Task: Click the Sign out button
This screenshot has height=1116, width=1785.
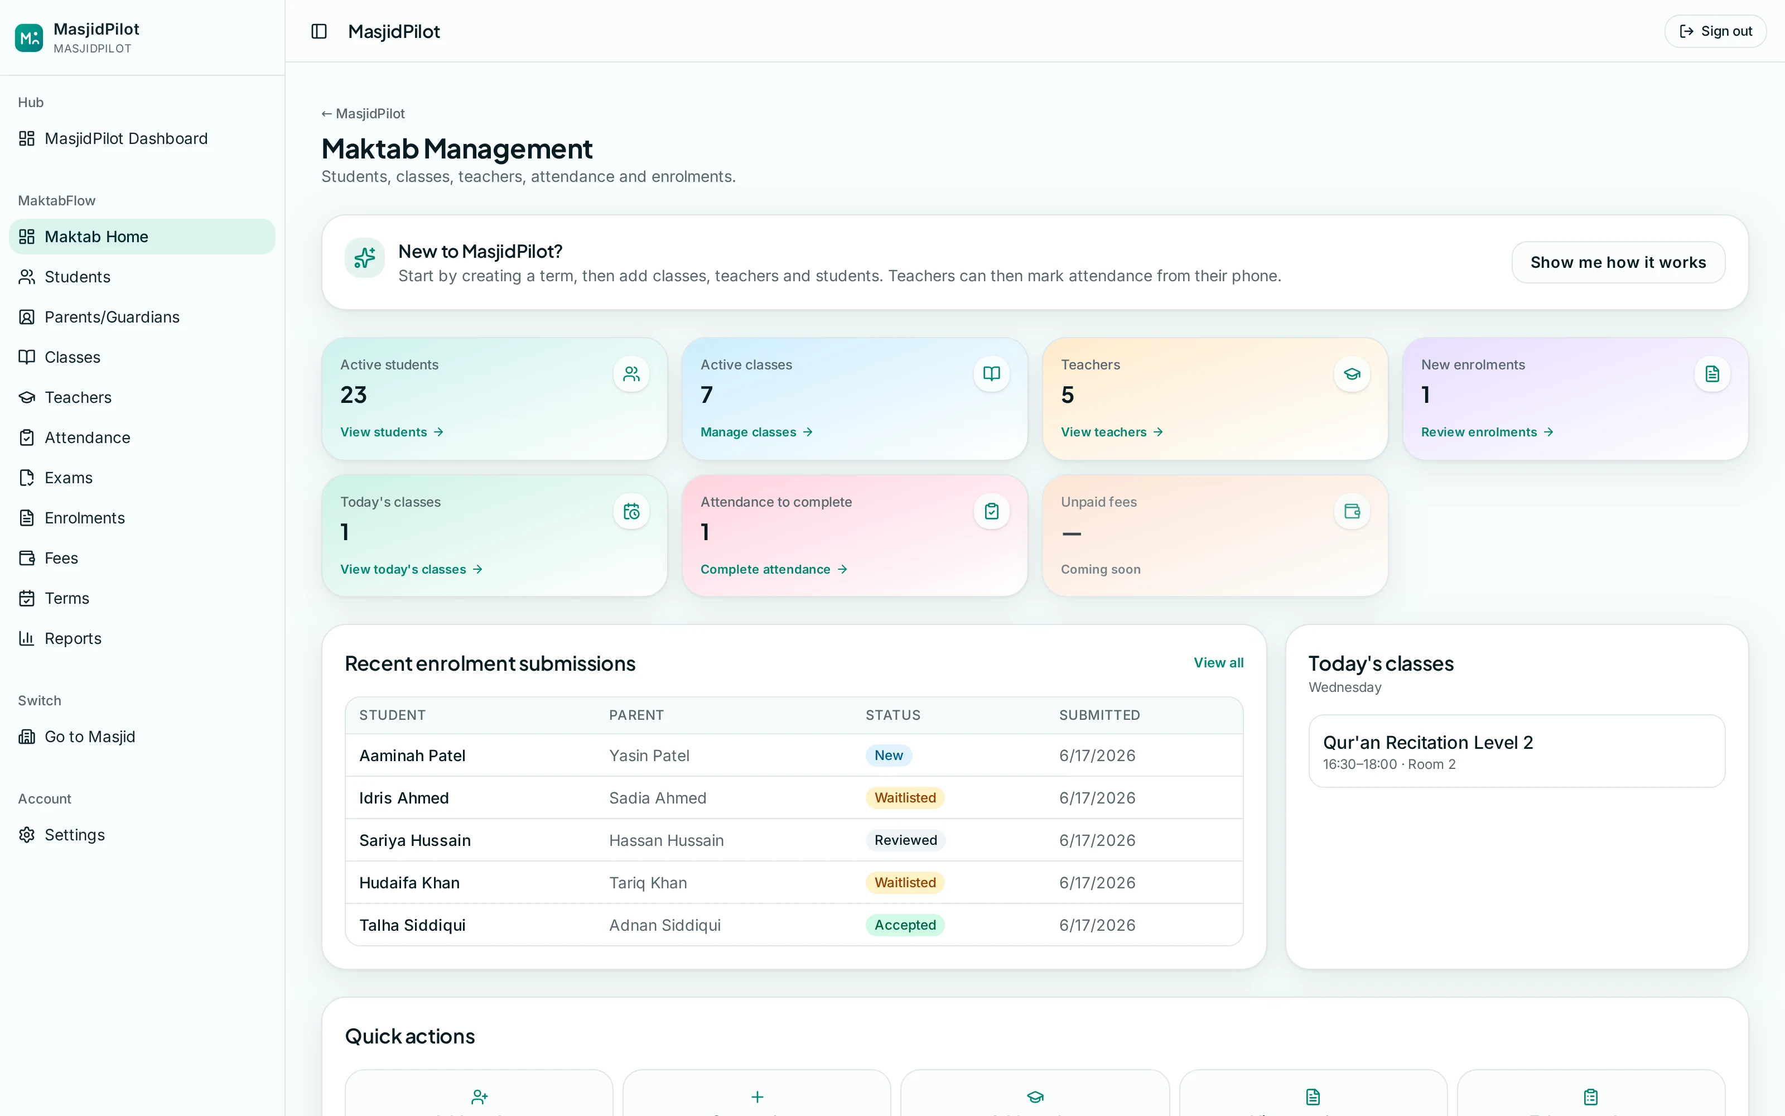Action: (1715, 31)
